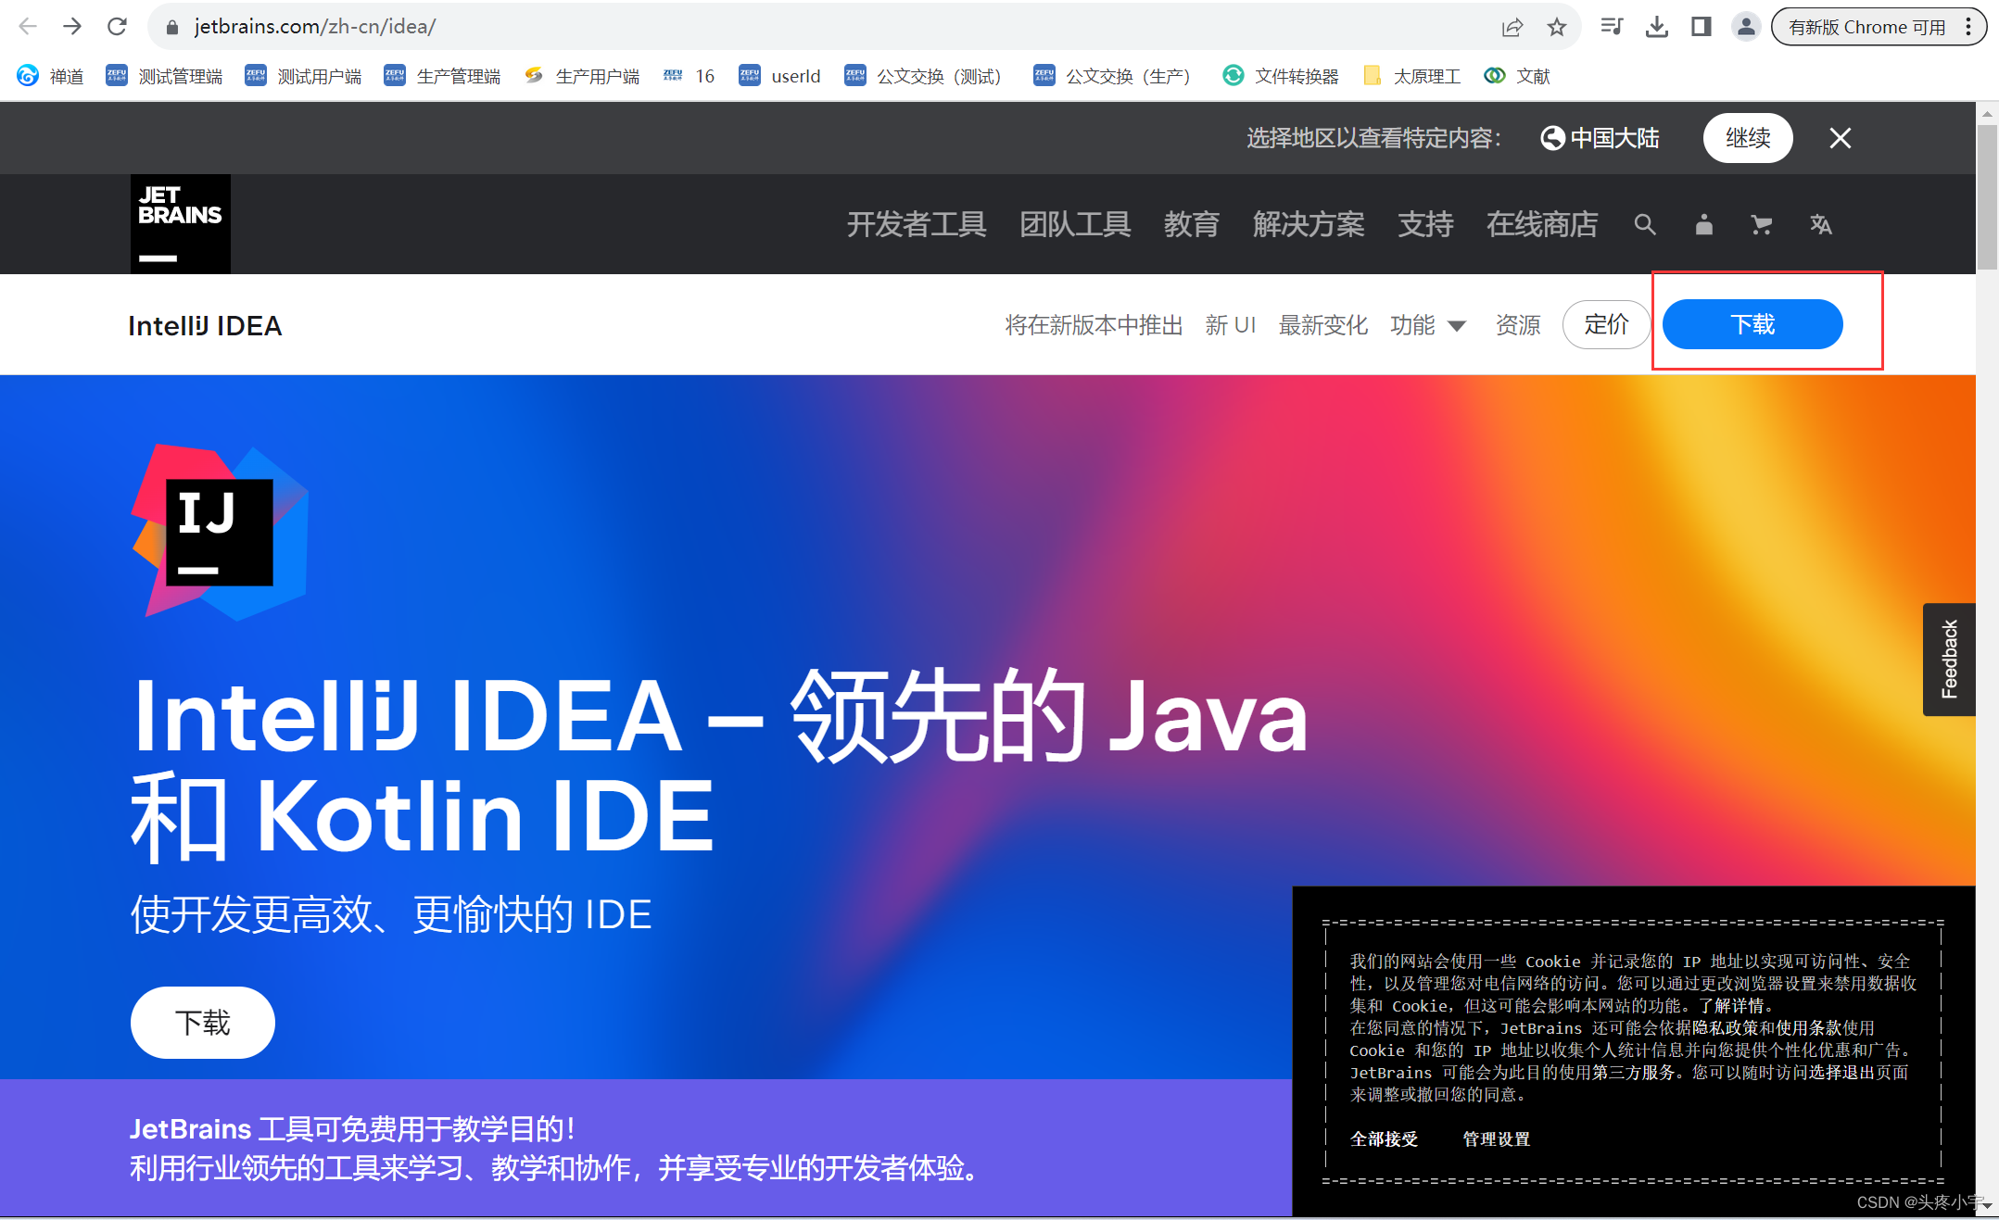This screenshot has width=1999, height=1220.
Task: Open the 解决方案 menu
Action: (x=1309, y=224)
